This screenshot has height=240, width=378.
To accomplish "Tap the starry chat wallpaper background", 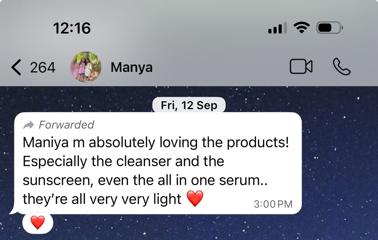I will pyautogui.click(x=338, y=172).
